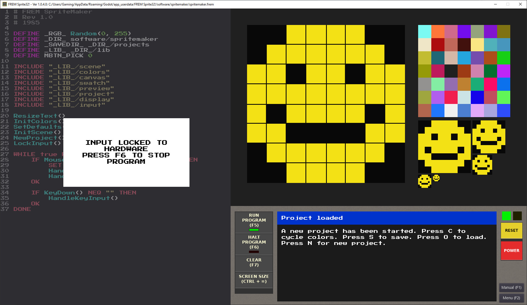Toggle the green indicator above RESET
The height and width of the screenshot is (305, 527).
[506, 216]
